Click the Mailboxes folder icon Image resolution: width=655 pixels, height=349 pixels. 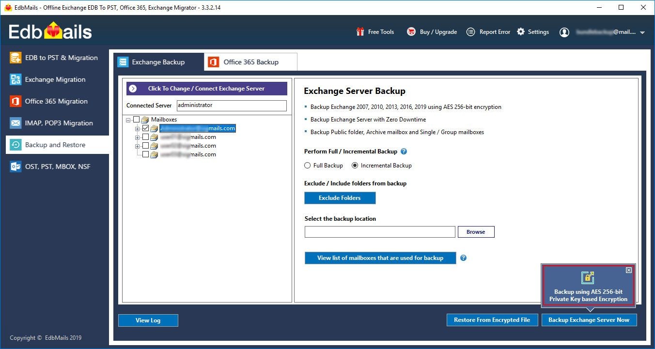[x=145, y=120]
